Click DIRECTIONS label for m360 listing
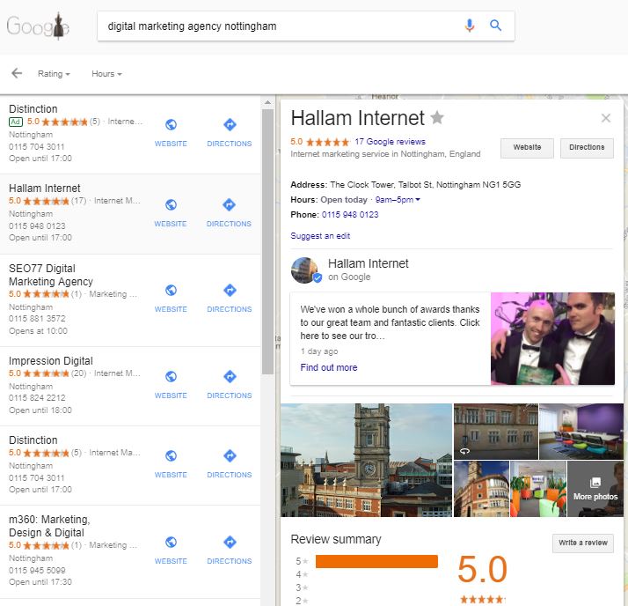This screenshot has height=606, width=628. pos(230,561)
